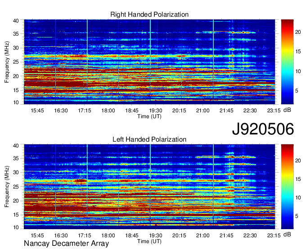Click the 15:45 time tick under Right Handed plot
This screenshot has height=249, width=306.
pyautogui.click(x=37, y=111)
